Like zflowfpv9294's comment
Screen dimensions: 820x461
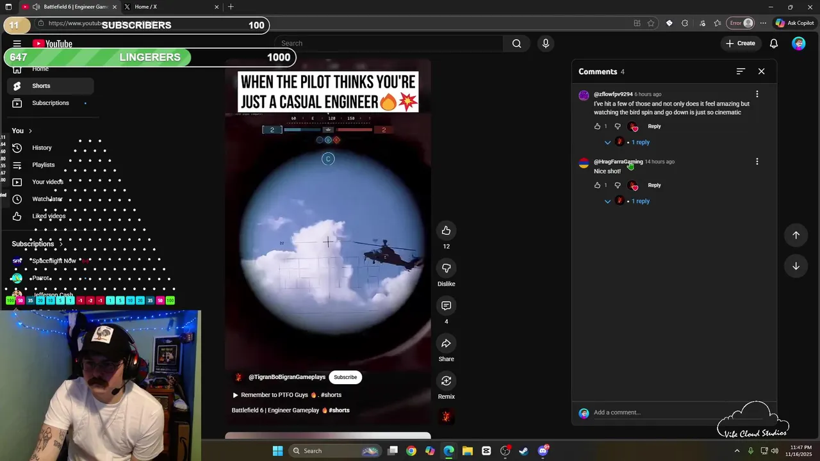click(598, 126)
